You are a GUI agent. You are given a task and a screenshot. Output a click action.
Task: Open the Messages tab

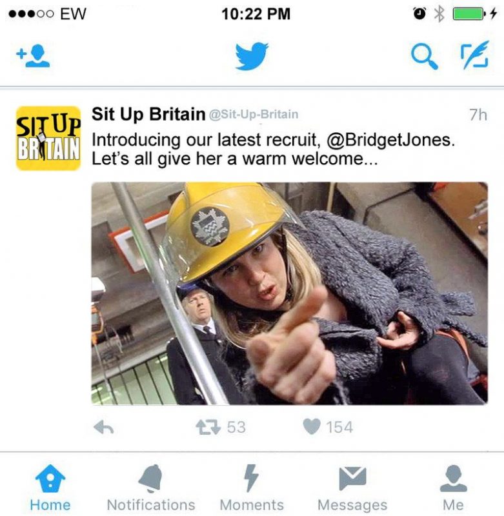(x=352, y=488)
